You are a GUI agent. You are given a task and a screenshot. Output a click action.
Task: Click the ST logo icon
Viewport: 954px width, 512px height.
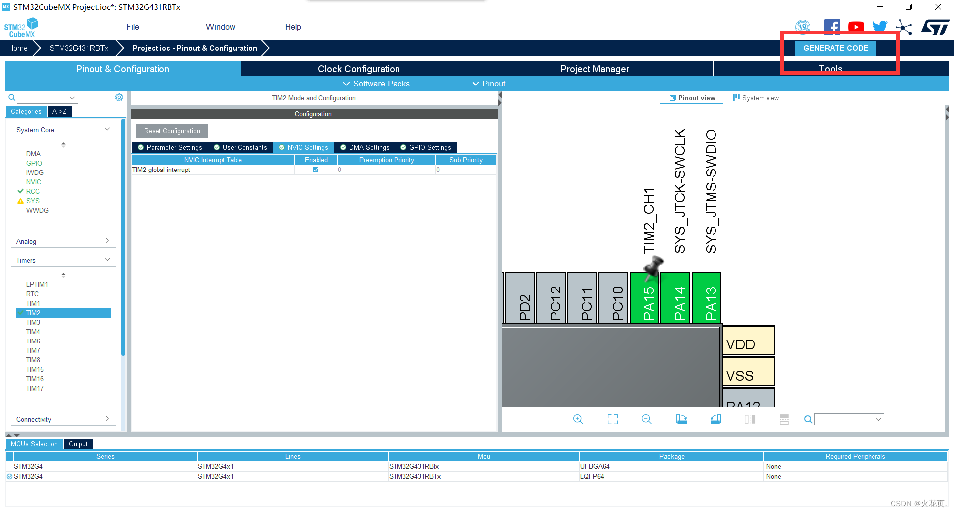coord(935,27)
